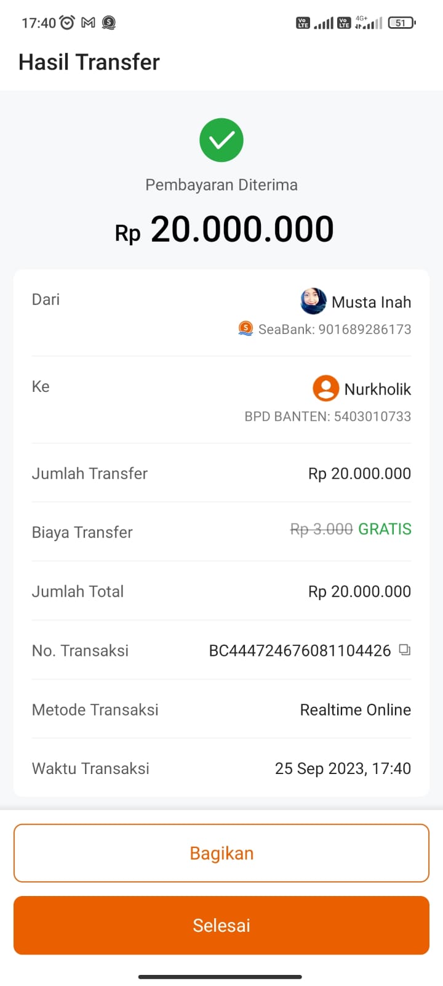Tap the large Rp 20.000.000 amount heading
Viewport: 443px width, 986px height.
point(225,230)
